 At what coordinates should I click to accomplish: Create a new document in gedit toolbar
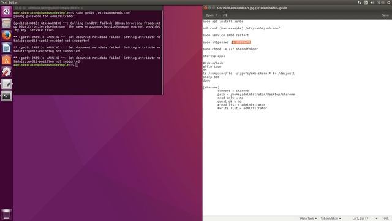coord(225,15)
